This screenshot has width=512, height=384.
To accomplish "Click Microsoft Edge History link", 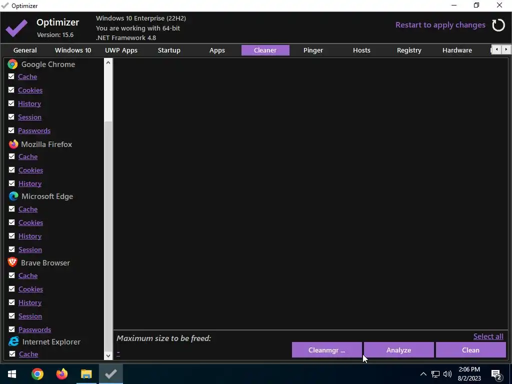I will point(30,236).
